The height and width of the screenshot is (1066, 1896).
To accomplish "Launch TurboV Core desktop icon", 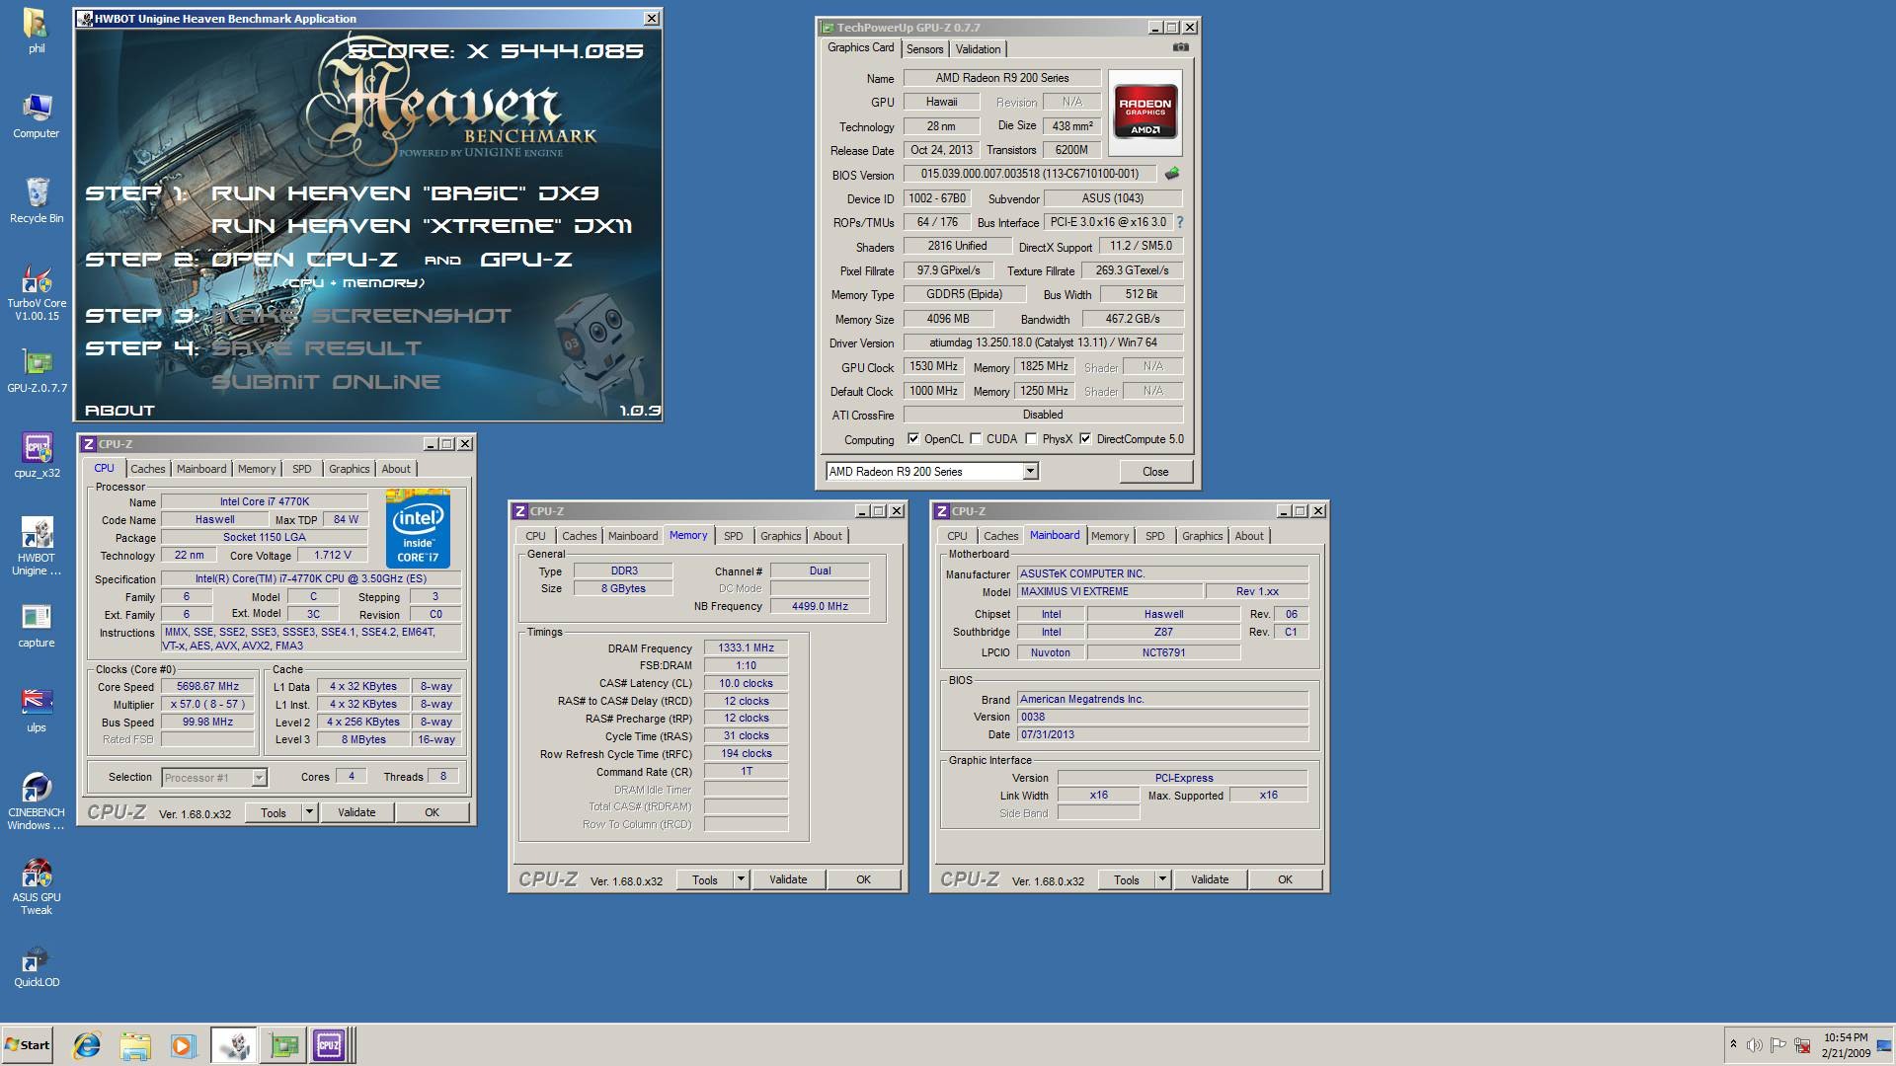I will [x=36, y=293].
